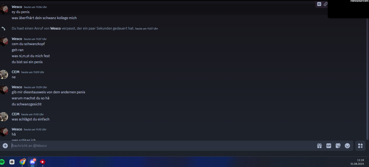Switch to Chrome in the taskbar
This screenshot has height=167, width=369.
pos(22,162)
